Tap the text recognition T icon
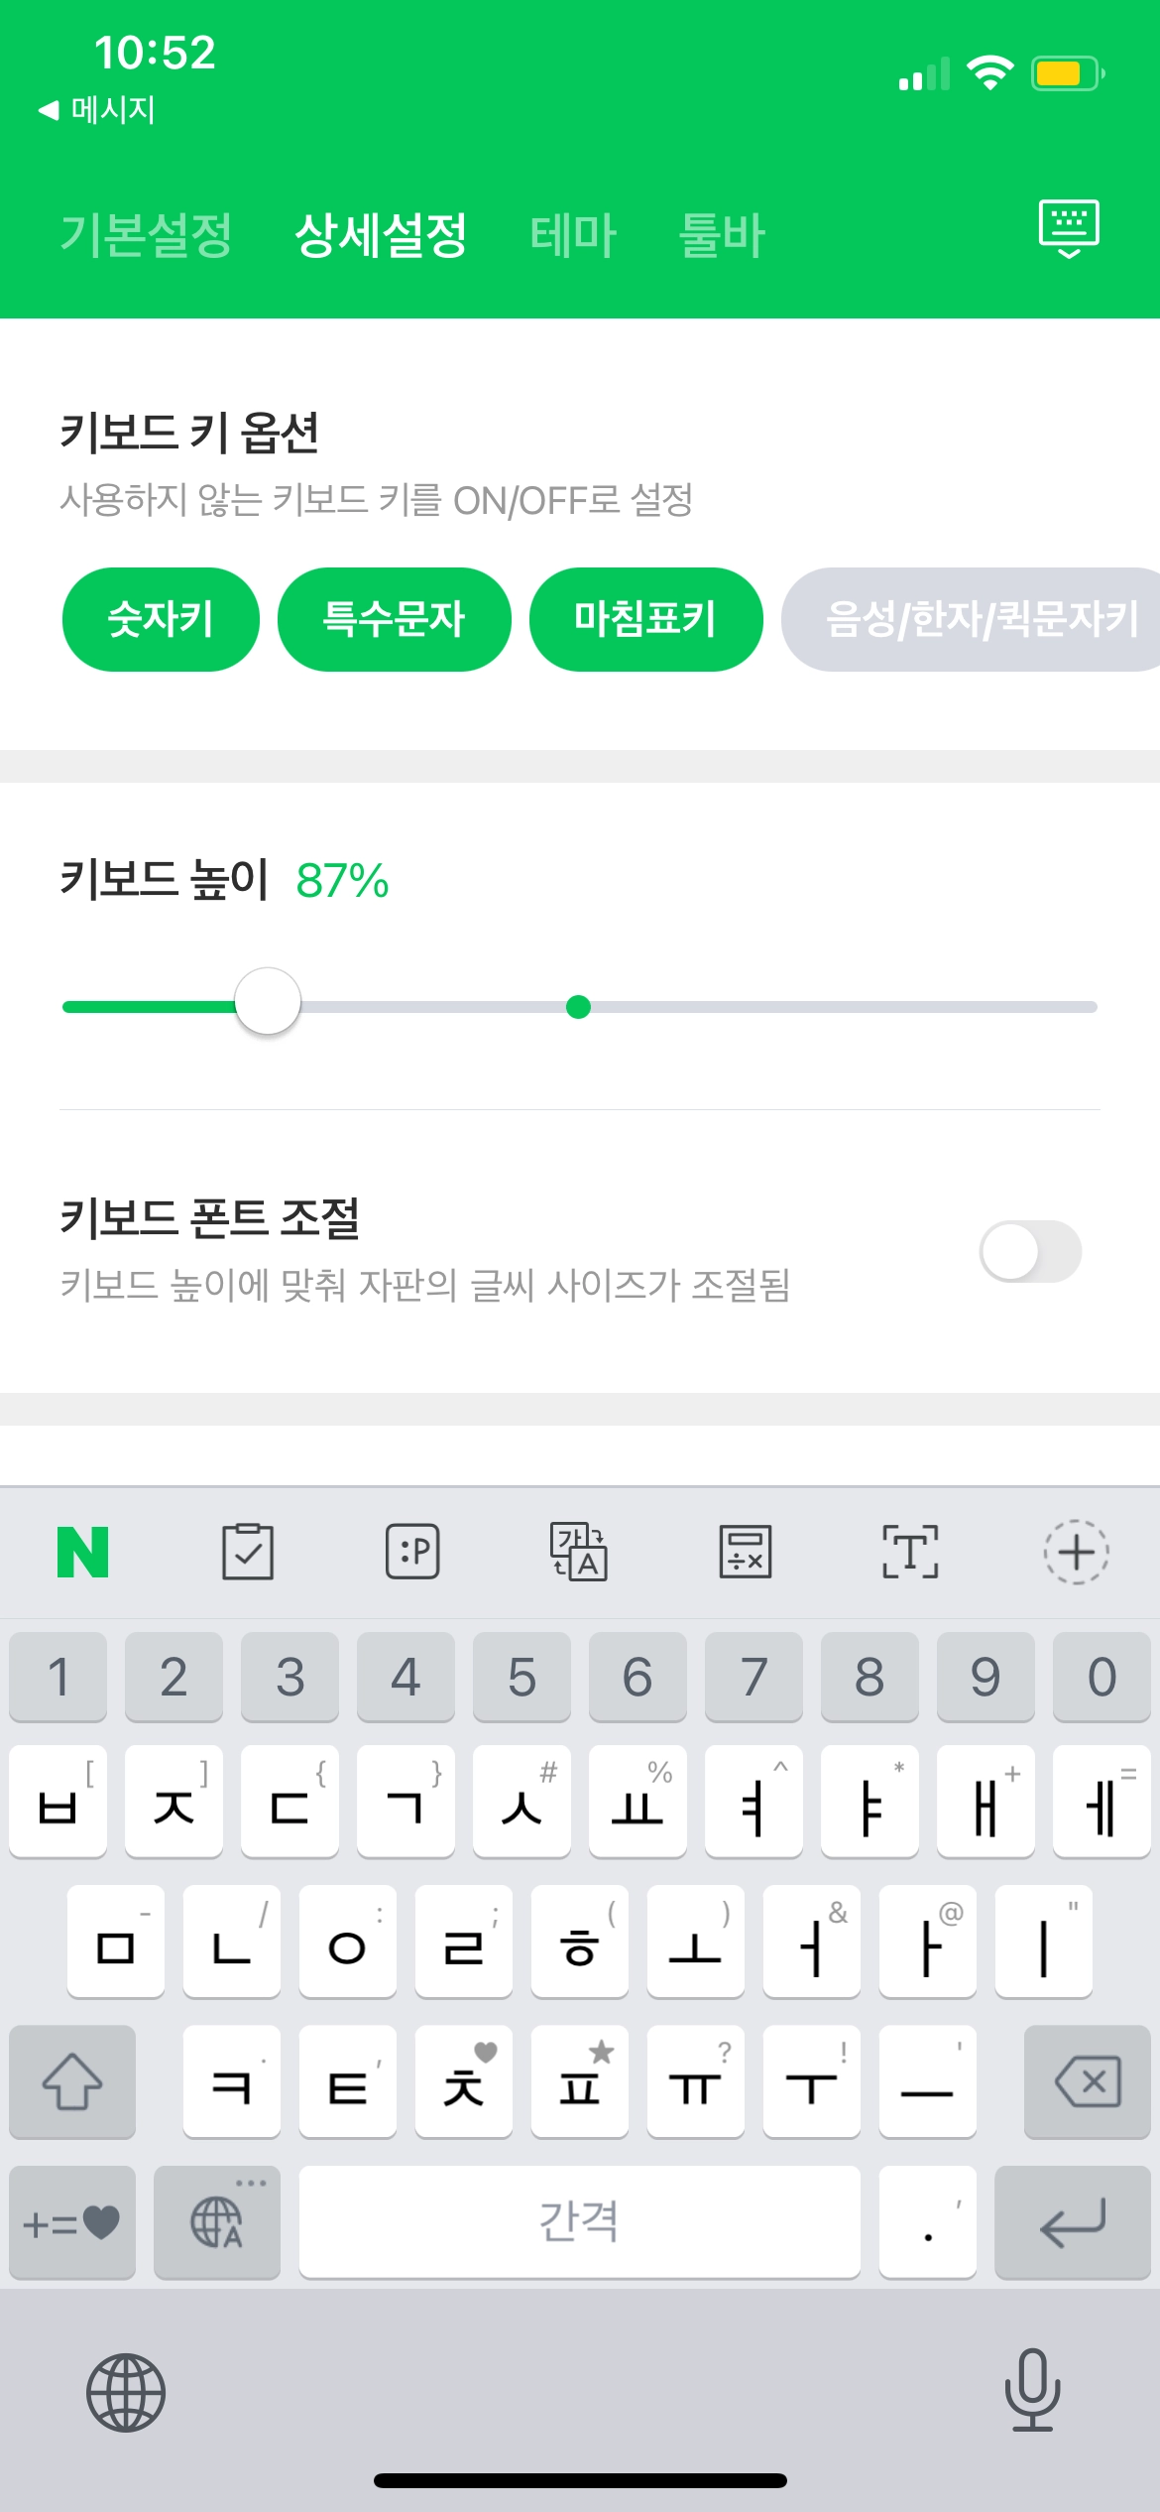1160x2512 pixels. [x=910, y=1553]
